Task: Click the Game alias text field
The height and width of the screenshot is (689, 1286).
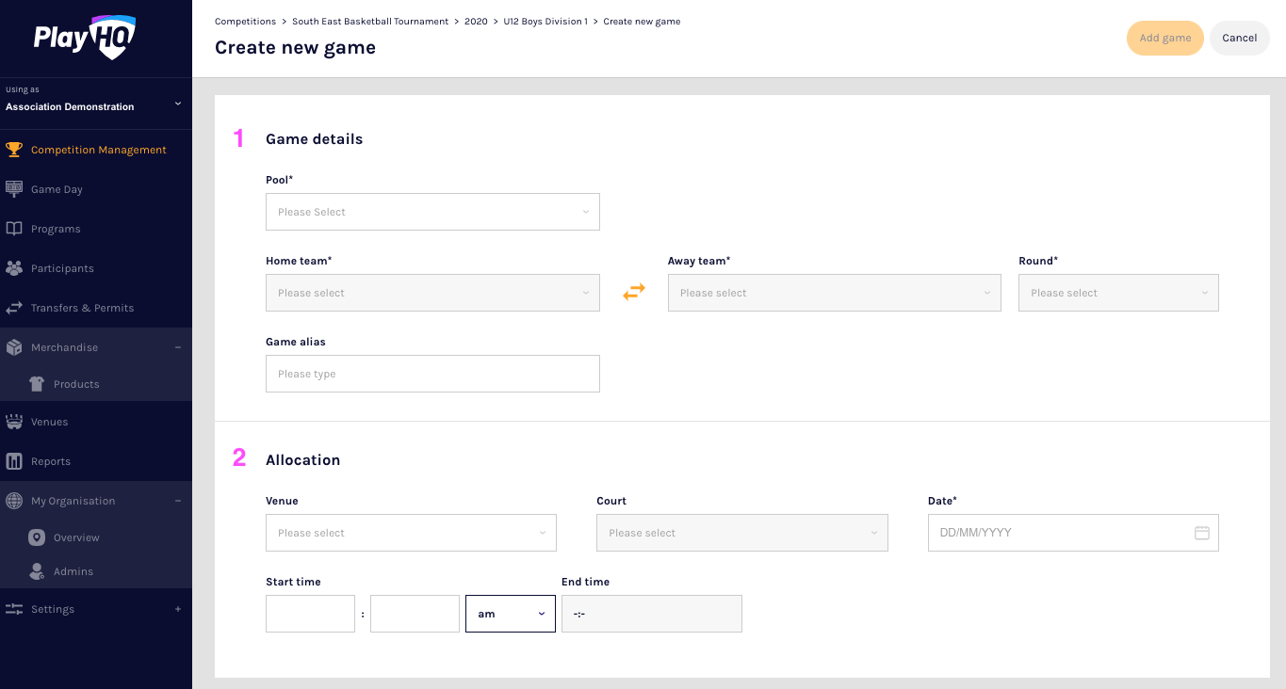Action: click(432, 374)
